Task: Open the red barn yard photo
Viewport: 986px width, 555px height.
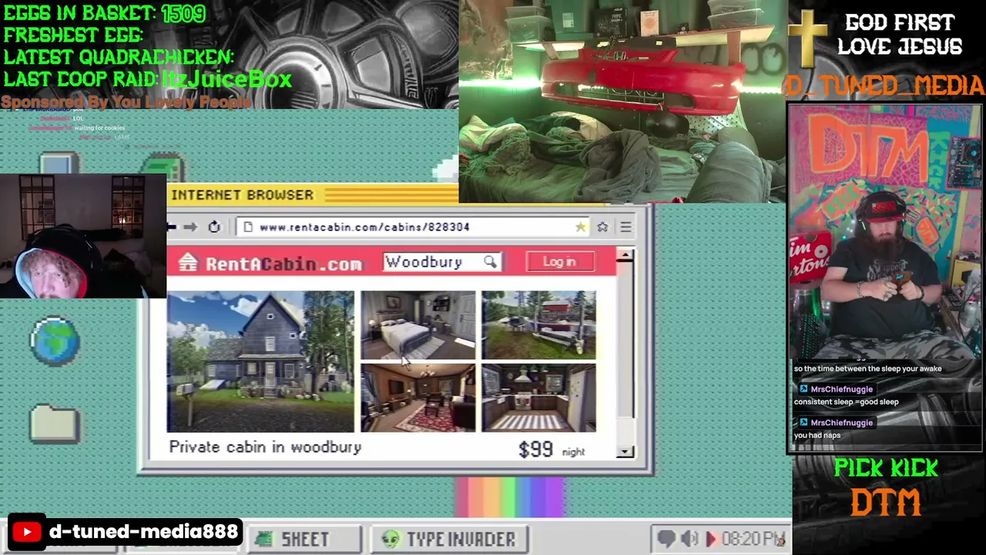Action: click(538, 325)
